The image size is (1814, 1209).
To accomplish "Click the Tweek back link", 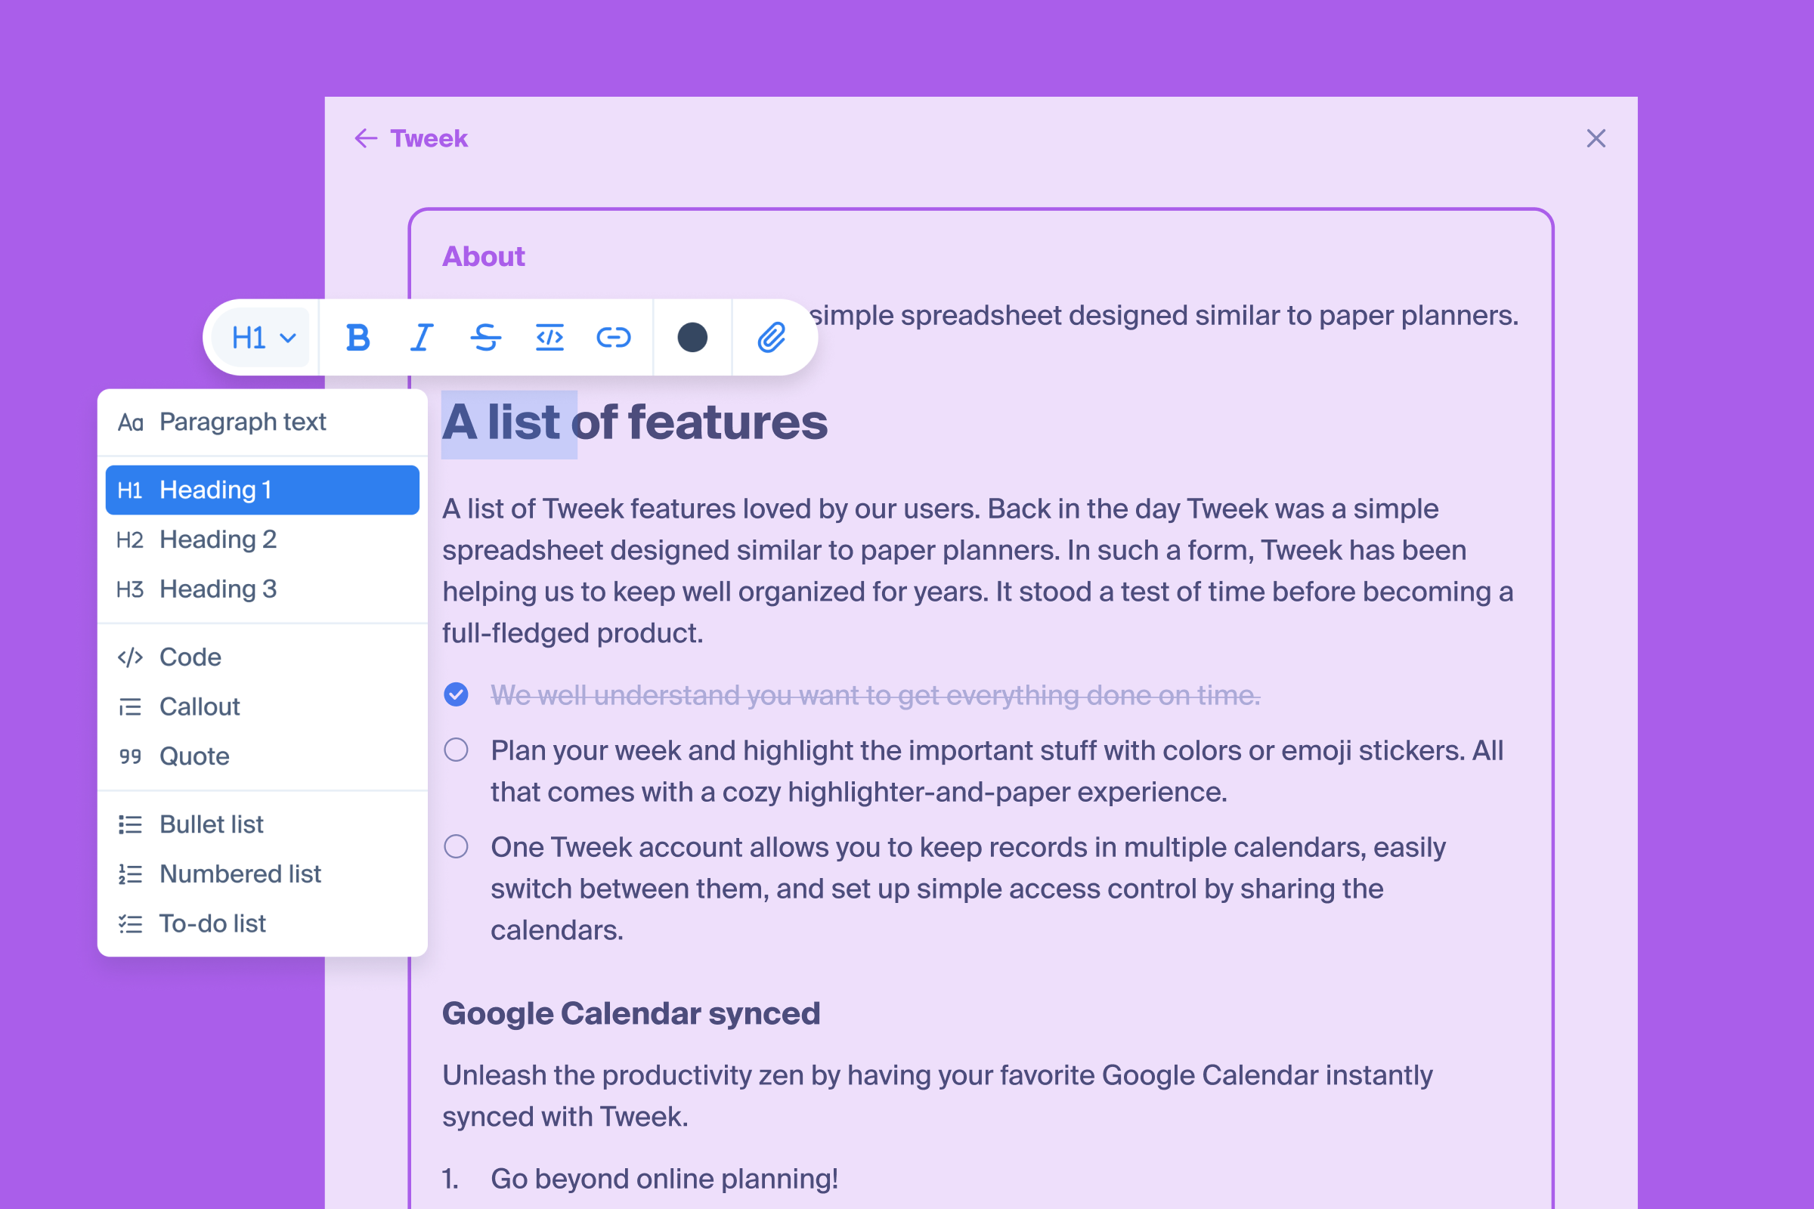I will [x=428, y=138].
